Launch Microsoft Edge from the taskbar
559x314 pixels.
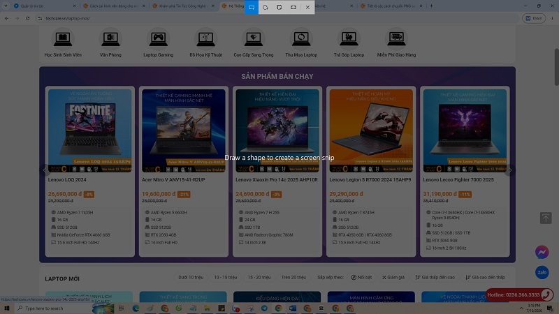pyautogui.click(x=136, y=308)
